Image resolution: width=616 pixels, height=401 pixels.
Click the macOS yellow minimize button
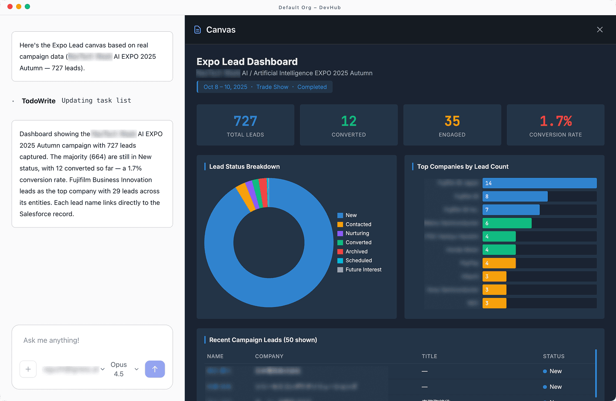point(19,7)
